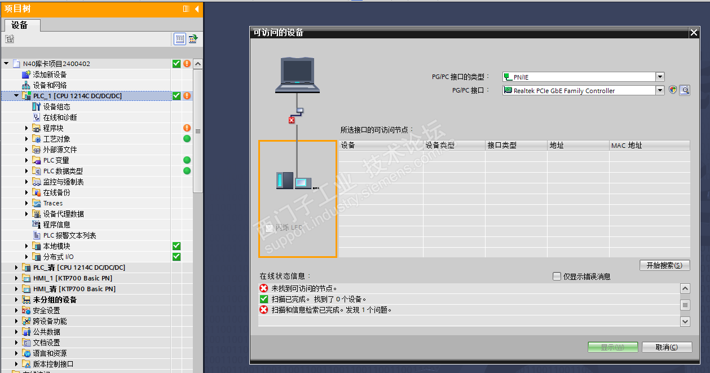Click the MAC 地址 column header
The height and width of the screenshot is (373, 710).
(650, 145)
